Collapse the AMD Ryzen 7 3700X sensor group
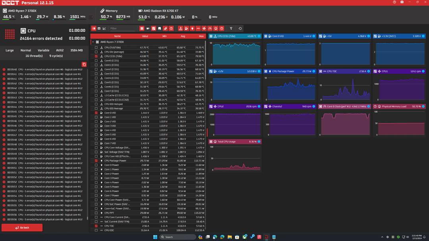 pos(93,42)
